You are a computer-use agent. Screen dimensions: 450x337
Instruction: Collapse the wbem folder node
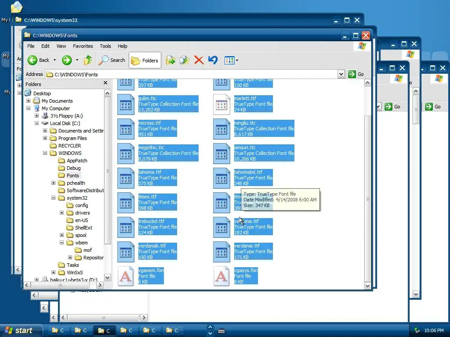click(62, 242)
